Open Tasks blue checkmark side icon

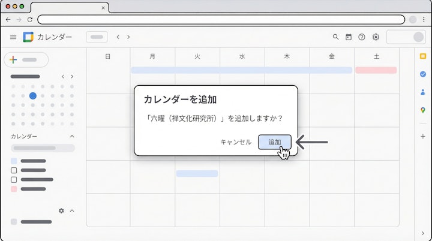[x=423, y=74]
